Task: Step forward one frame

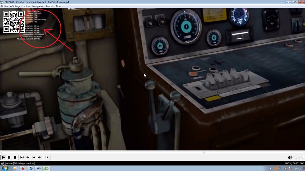Action: (47, 157)
